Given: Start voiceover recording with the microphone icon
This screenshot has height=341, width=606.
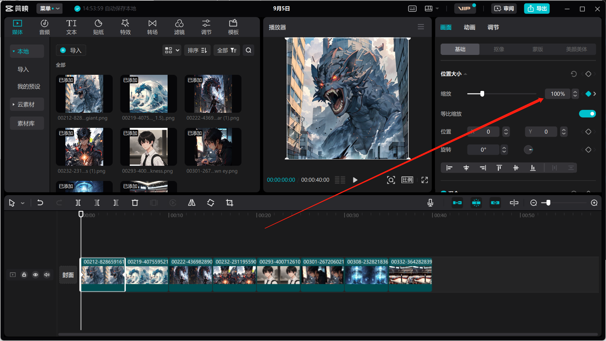Looking at the screenshot, I should click(x=430, y=203).
